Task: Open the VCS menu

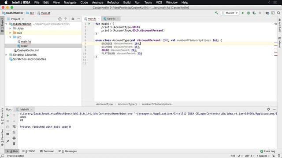Action: click(159, 2)
